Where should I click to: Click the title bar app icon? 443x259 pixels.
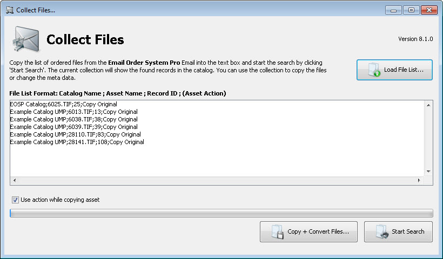pyautogui.click(x=10, y=10)
